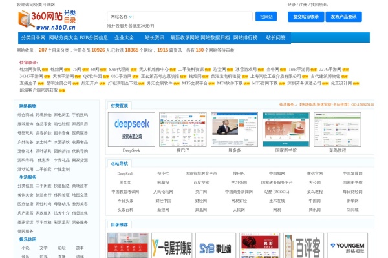
Task: Open 国家智慧教育平台 in 名站导航
Action: 201,174
